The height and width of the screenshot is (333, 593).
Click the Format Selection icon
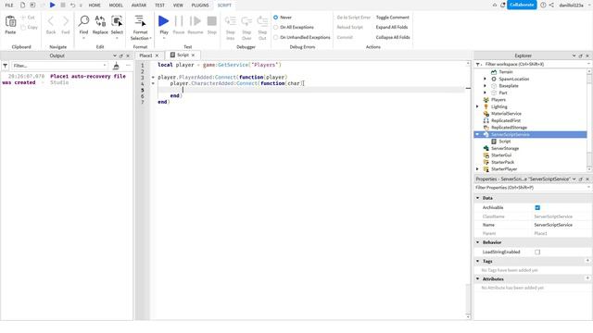coord(140,21)
